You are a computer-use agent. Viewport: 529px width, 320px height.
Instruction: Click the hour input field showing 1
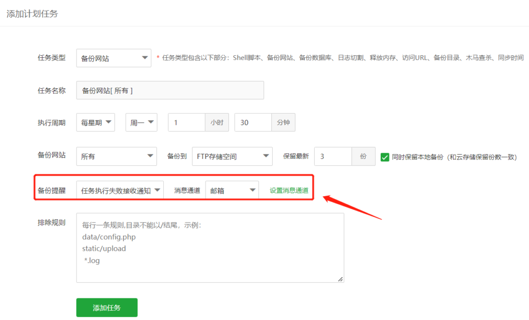pyautogui.click(x=186, y=122)
